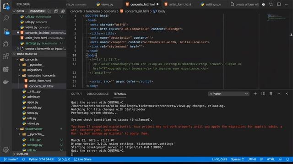
Task: Open the Explorer view in activity bar
Action: coord(6,6)
